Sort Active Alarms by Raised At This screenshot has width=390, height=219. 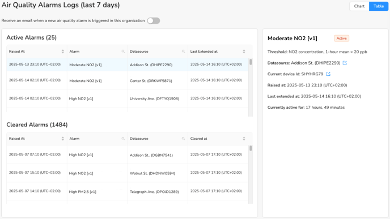(63, 51)
